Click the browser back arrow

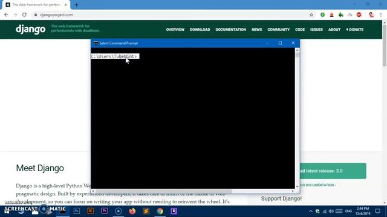(6, 14)
